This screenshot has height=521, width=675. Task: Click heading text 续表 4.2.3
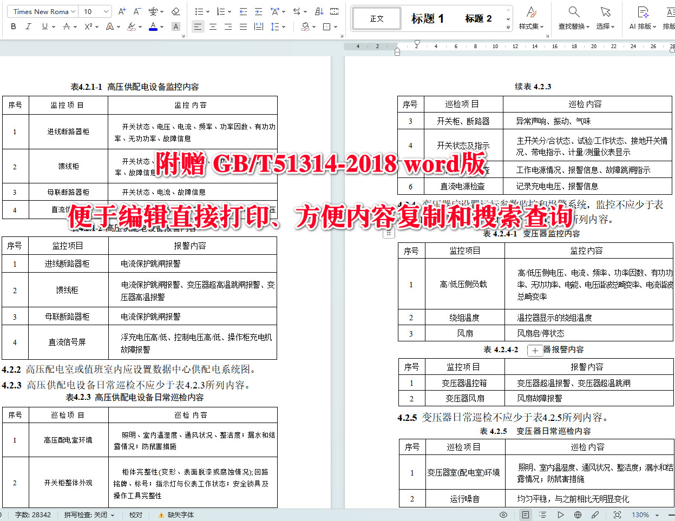click(533, 87)
